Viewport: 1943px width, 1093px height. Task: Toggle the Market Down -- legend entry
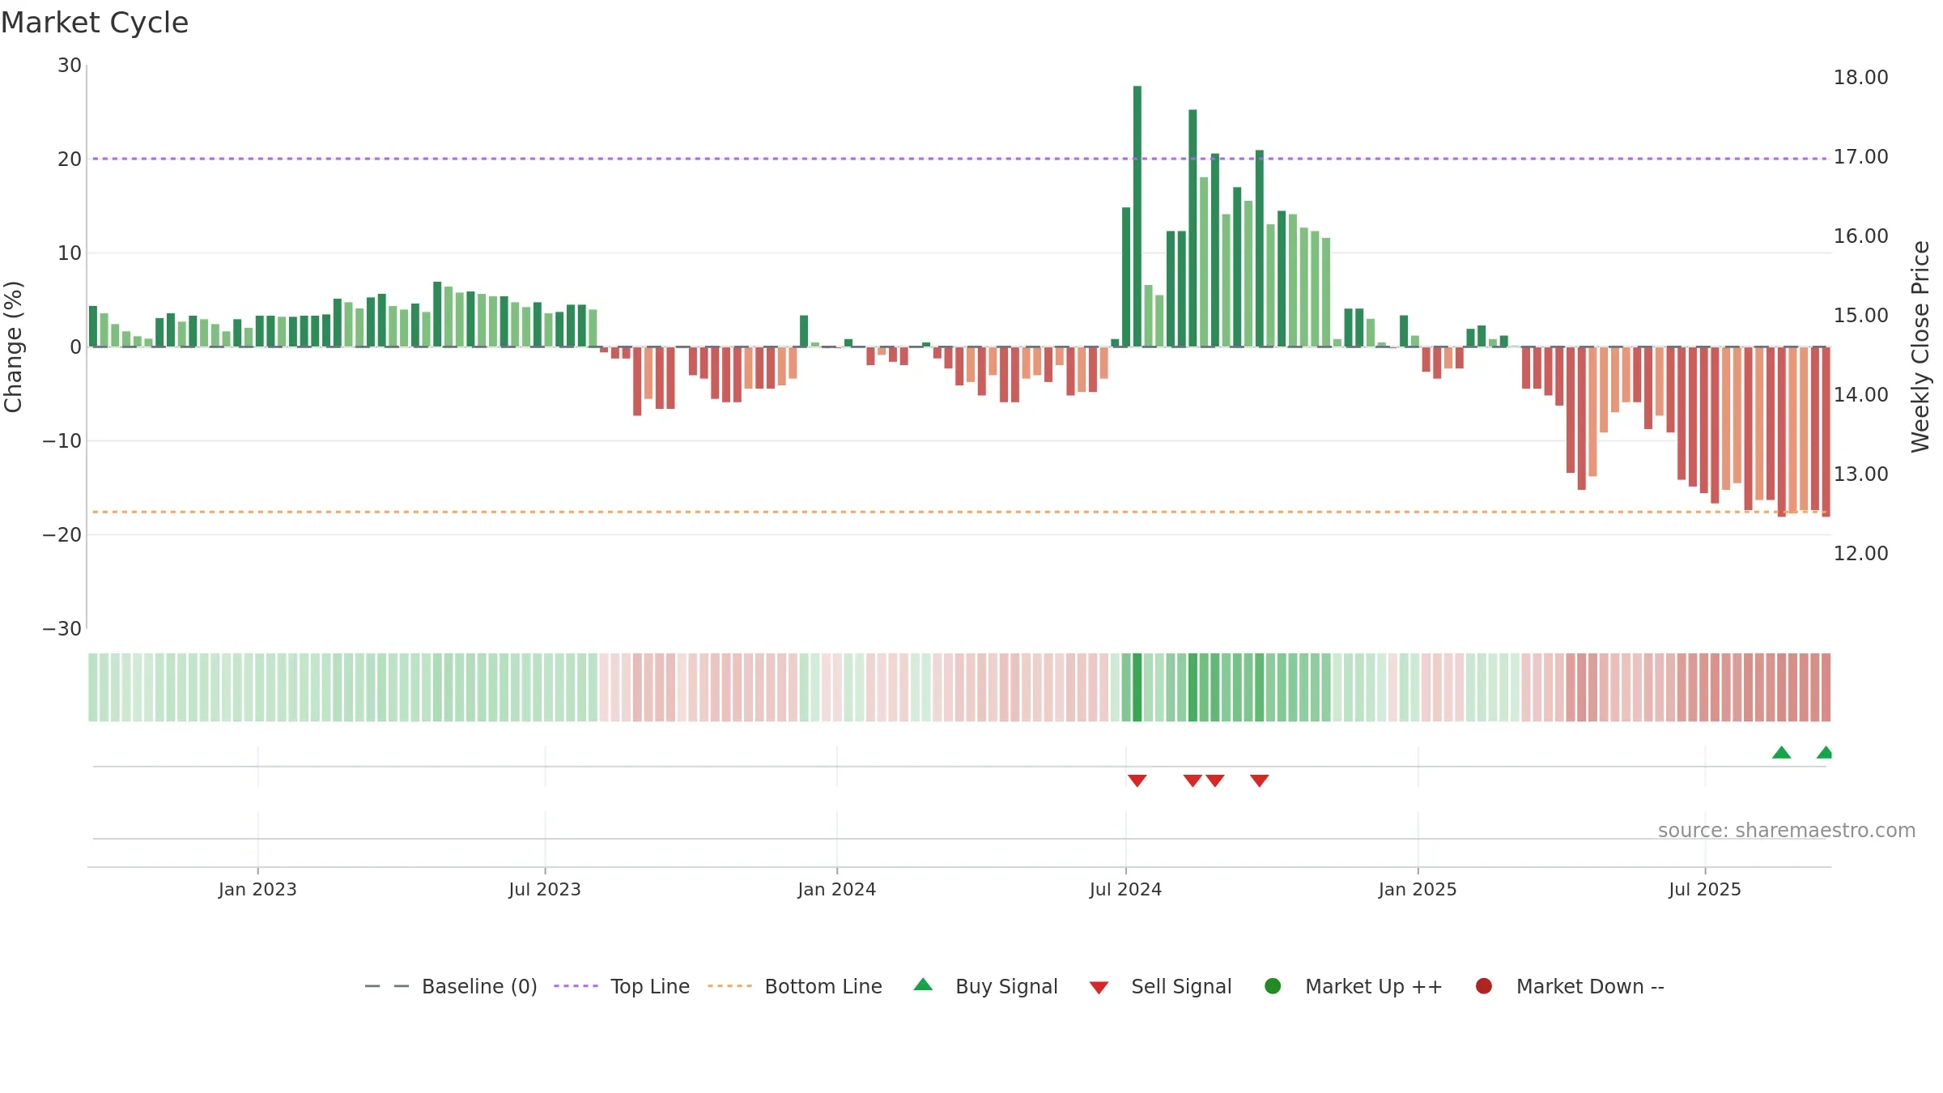click(x=1569, y=986)
